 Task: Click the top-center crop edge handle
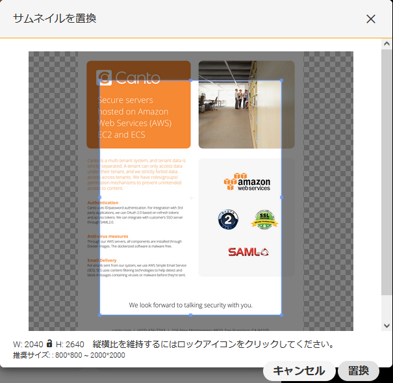coord(190,81)
